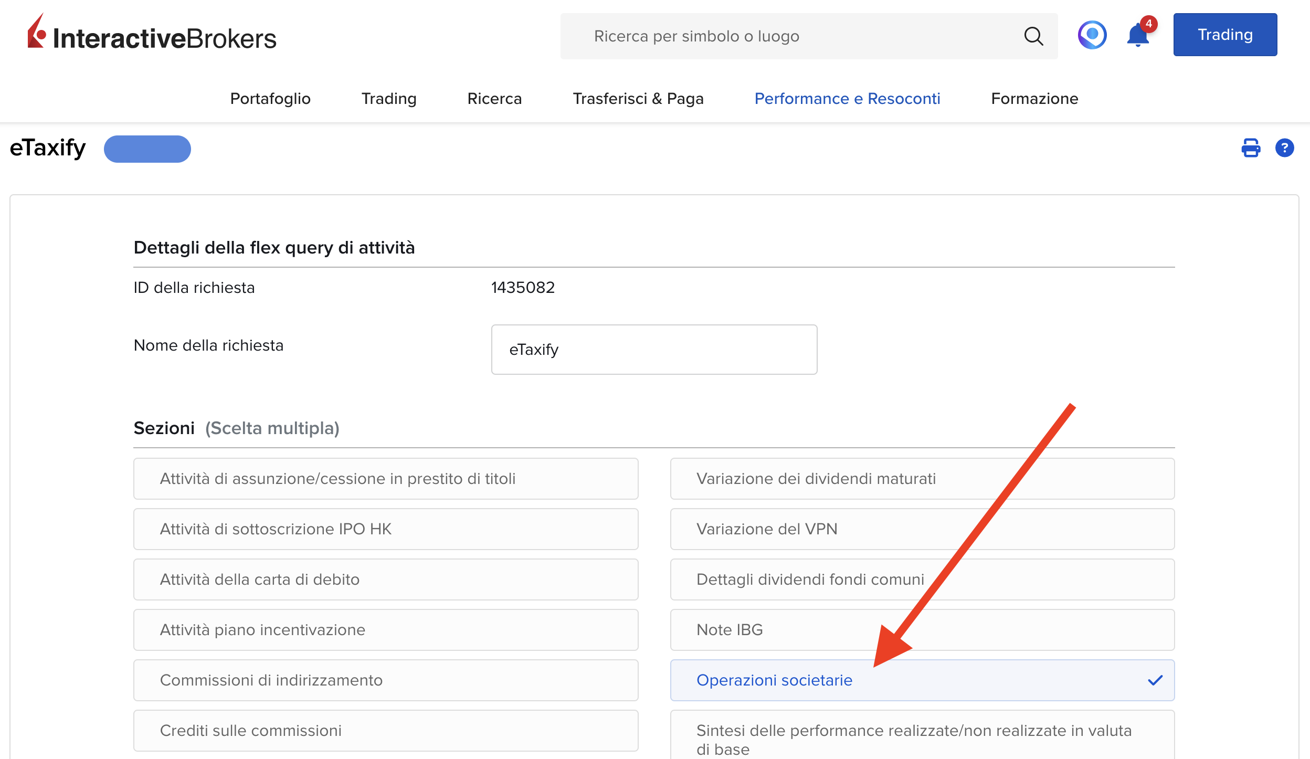Viewport: 1310px width, 759px height.
Task: Toggle Crediti sulle commissioni section
Action: [x=386, y=731]
